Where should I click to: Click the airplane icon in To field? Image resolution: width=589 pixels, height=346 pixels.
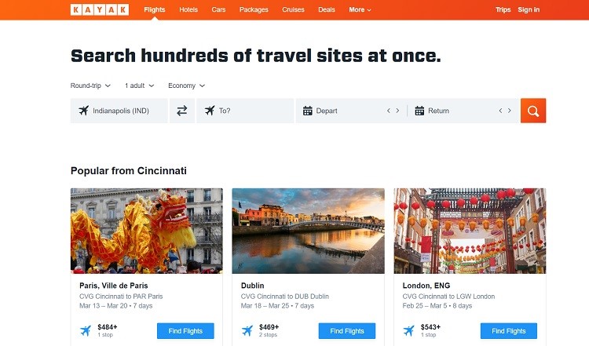point(210,111)
